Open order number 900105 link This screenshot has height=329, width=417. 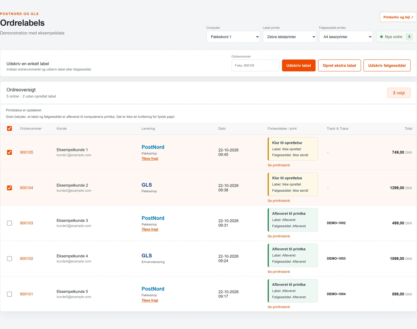click(27, 152)
